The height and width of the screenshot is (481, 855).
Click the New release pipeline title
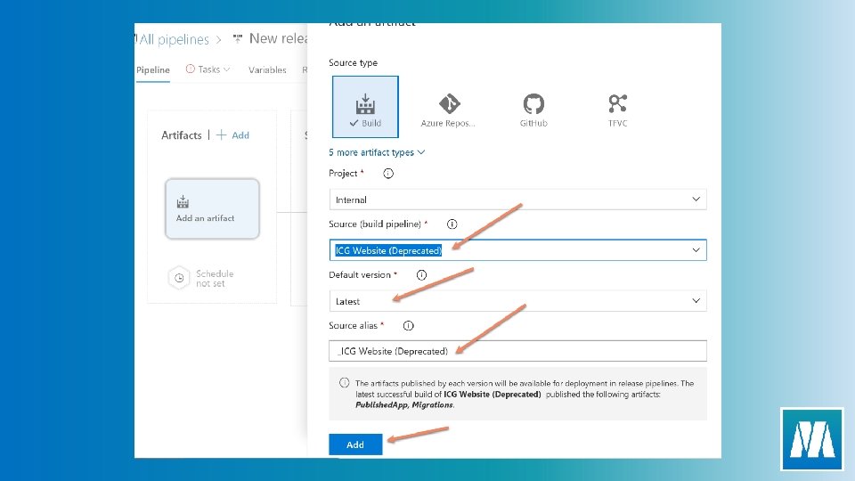[278, 38]
